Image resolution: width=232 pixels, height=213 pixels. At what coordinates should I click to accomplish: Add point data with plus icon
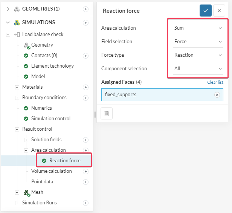click(x=85, y=182)
